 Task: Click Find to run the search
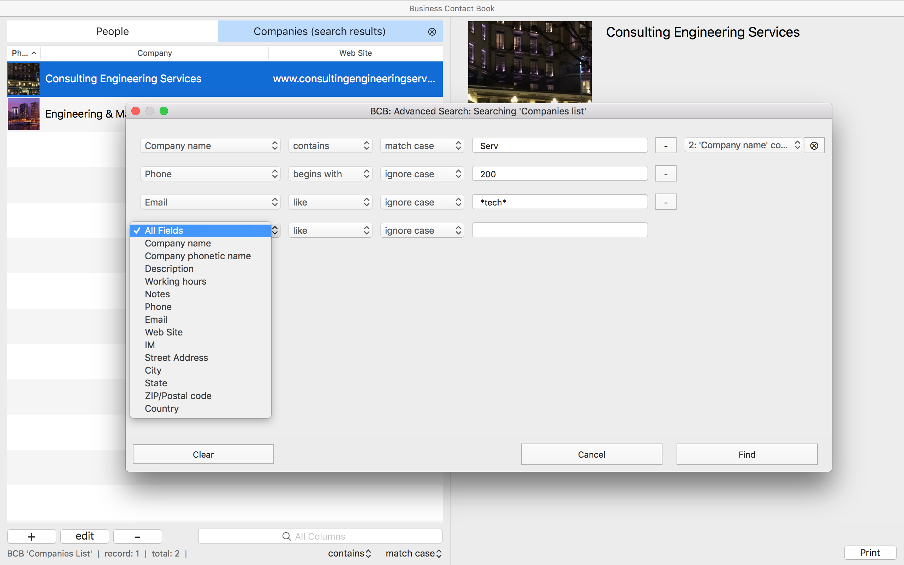(x=747, y=454)
